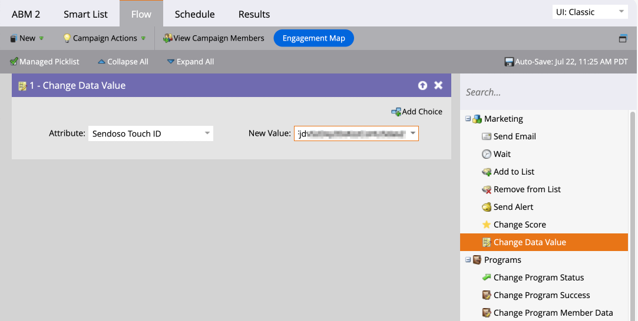638x321 pixels.
Task: Open the Attribute dropdown showing Sendoso Touch ID
Action: point(151,133)
